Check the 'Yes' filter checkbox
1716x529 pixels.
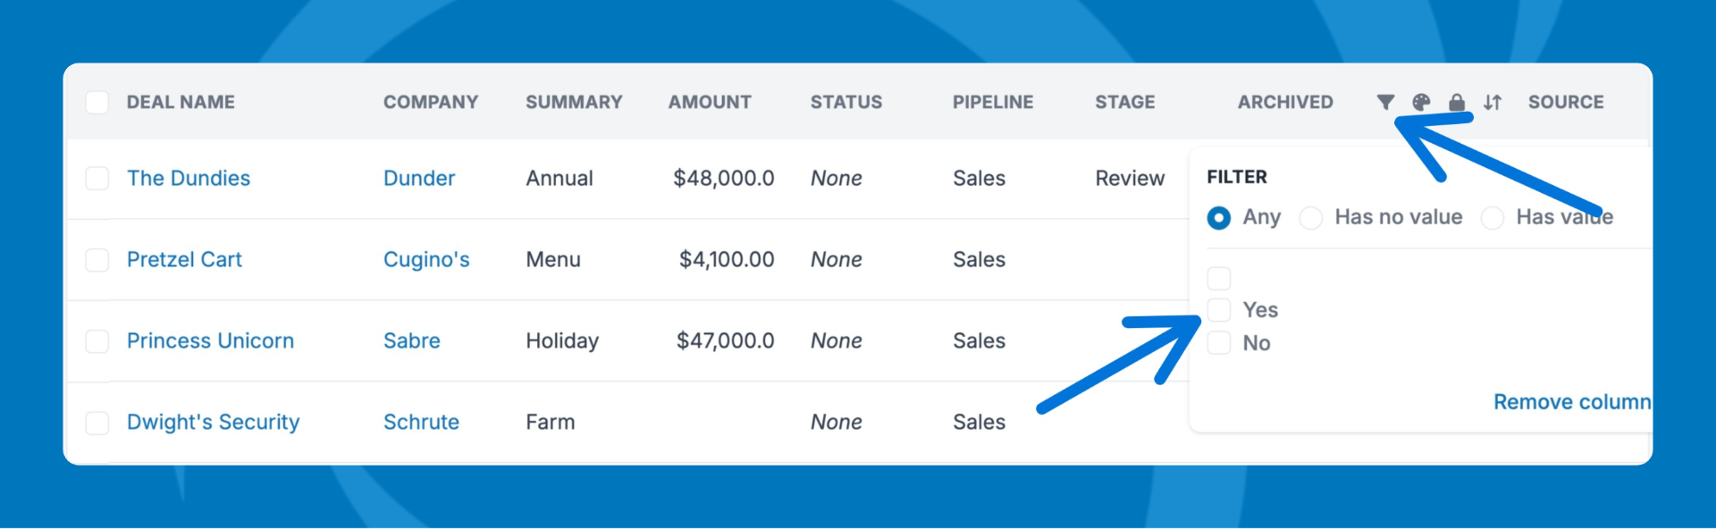[x=1219, y=310]
